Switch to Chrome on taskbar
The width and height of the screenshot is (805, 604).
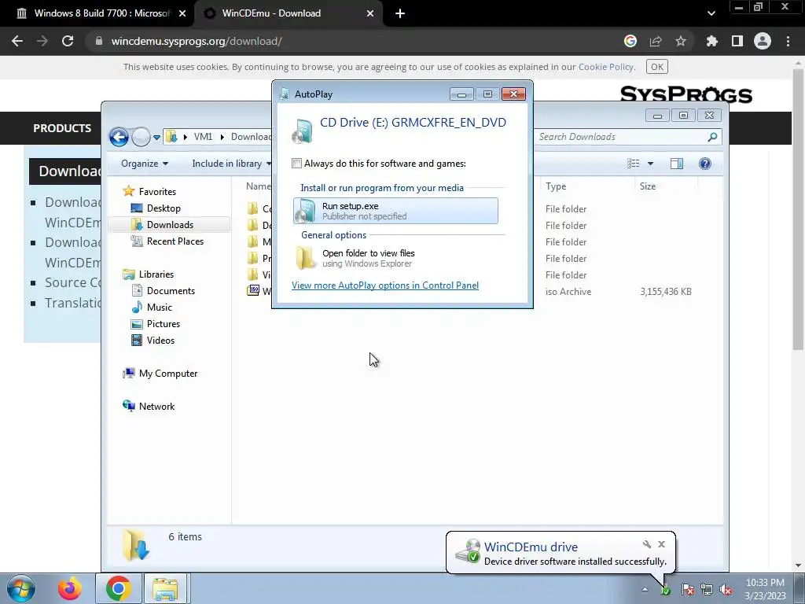pyautogui.click(x=118, y=588)
